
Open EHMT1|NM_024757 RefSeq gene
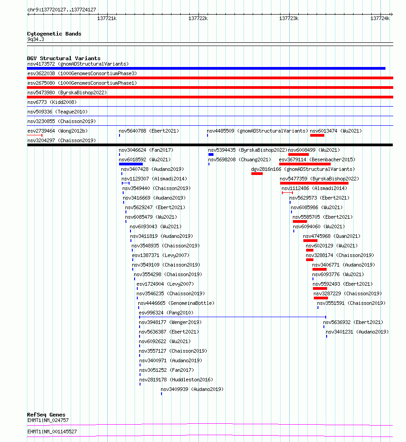[x=48, y=420]
